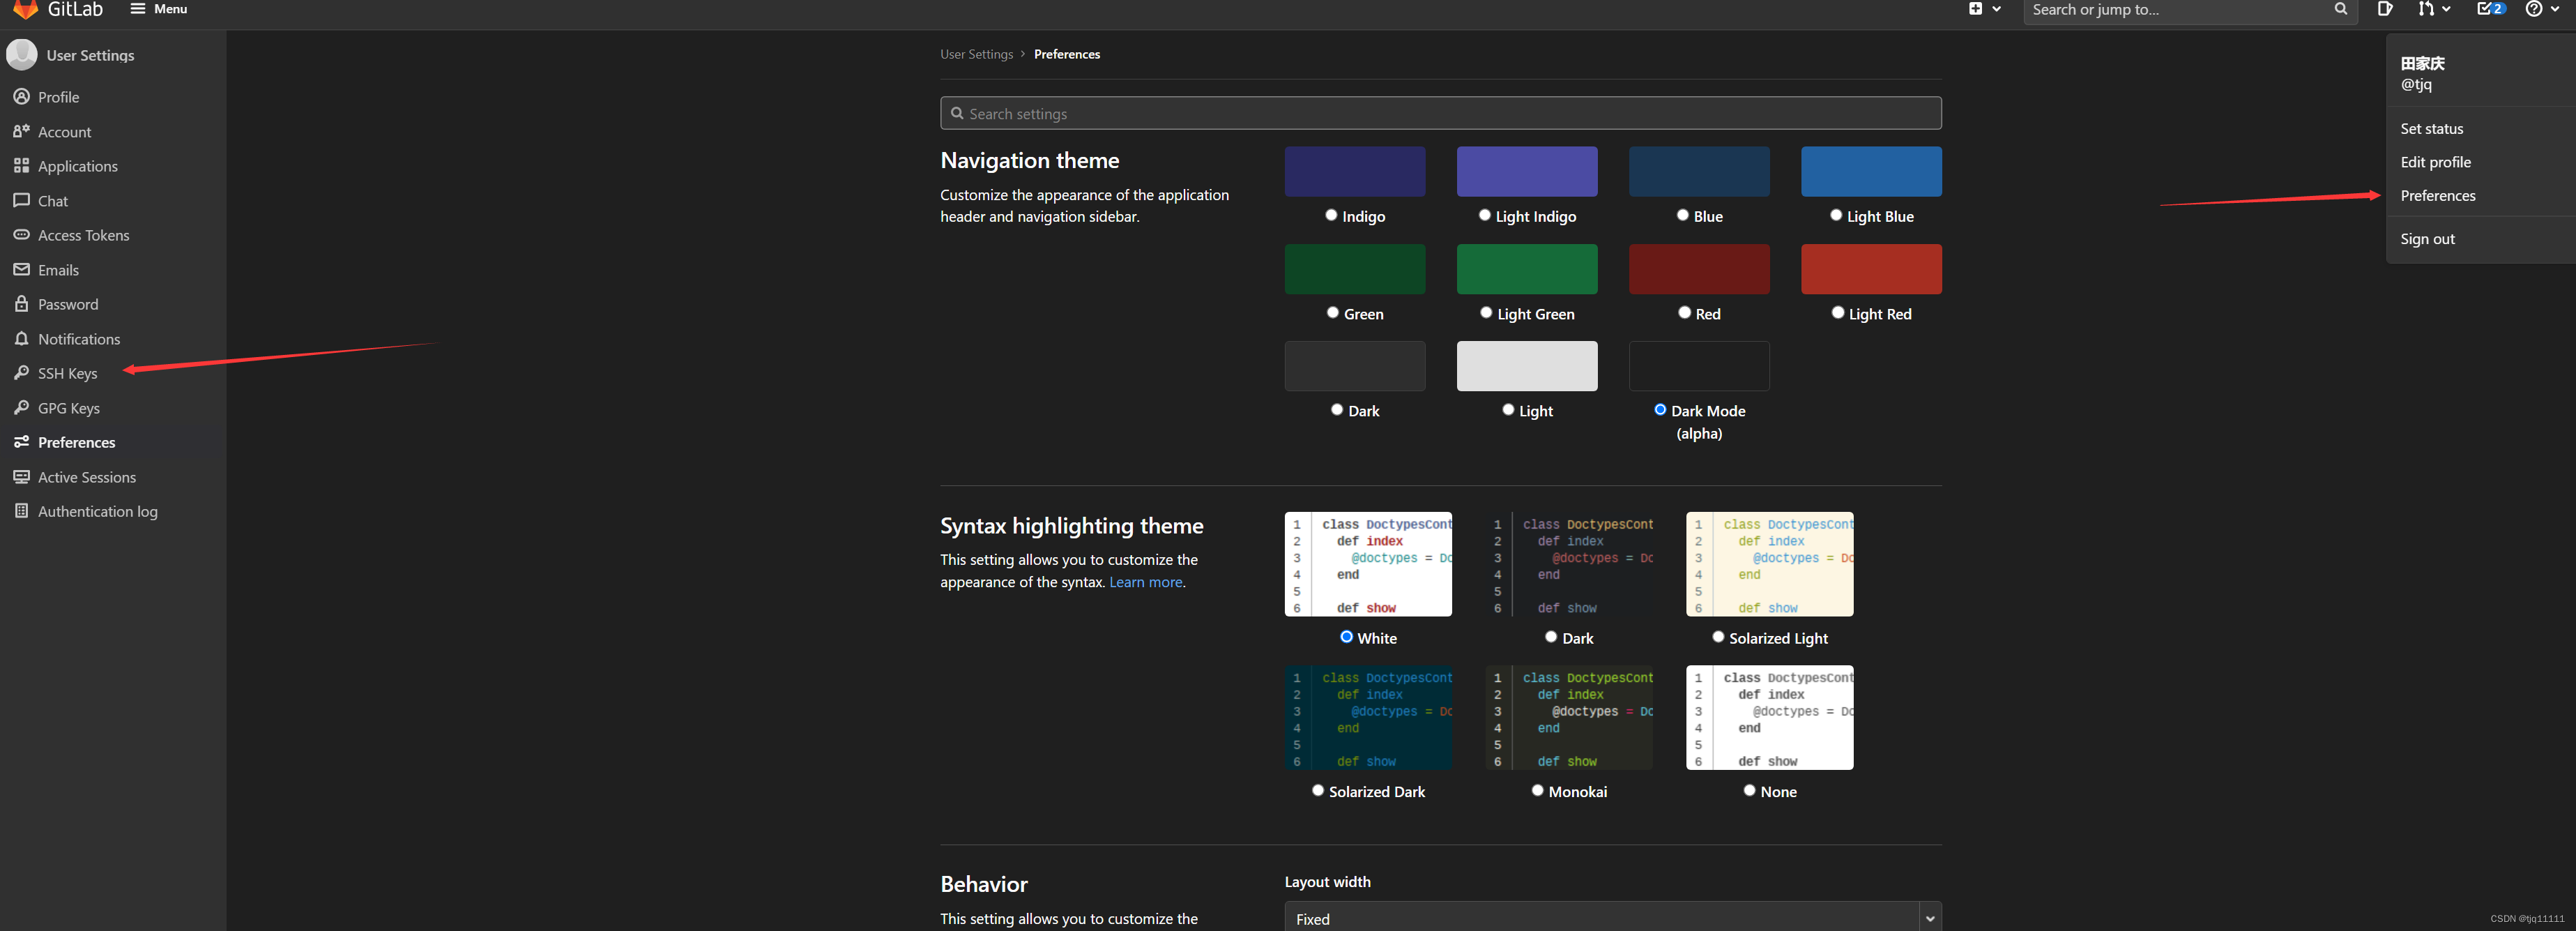This screenshot has height=931, width=2576.
Task: Click the Password lock icon
Action: (21, 304)
